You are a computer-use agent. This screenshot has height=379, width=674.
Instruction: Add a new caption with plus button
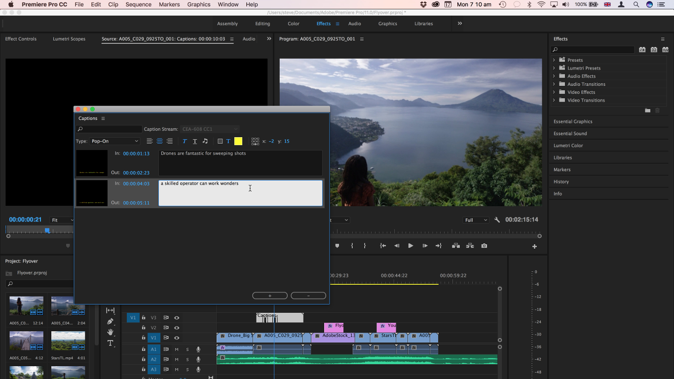coord(270,296)
